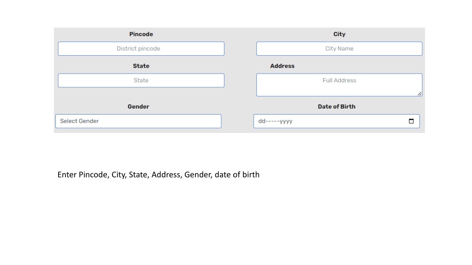Click into the City Name field
472x265 pixels.
[339, 49]
